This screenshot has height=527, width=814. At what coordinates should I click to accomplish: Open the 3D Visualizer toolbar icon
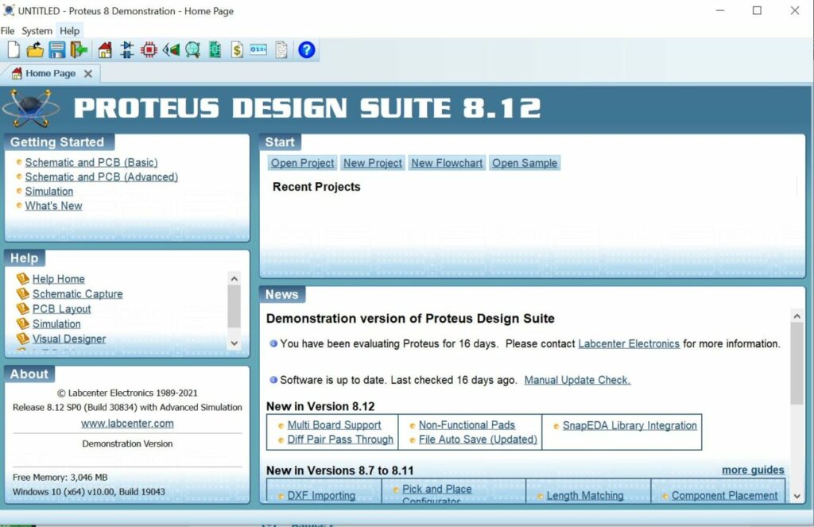[171, 50]
